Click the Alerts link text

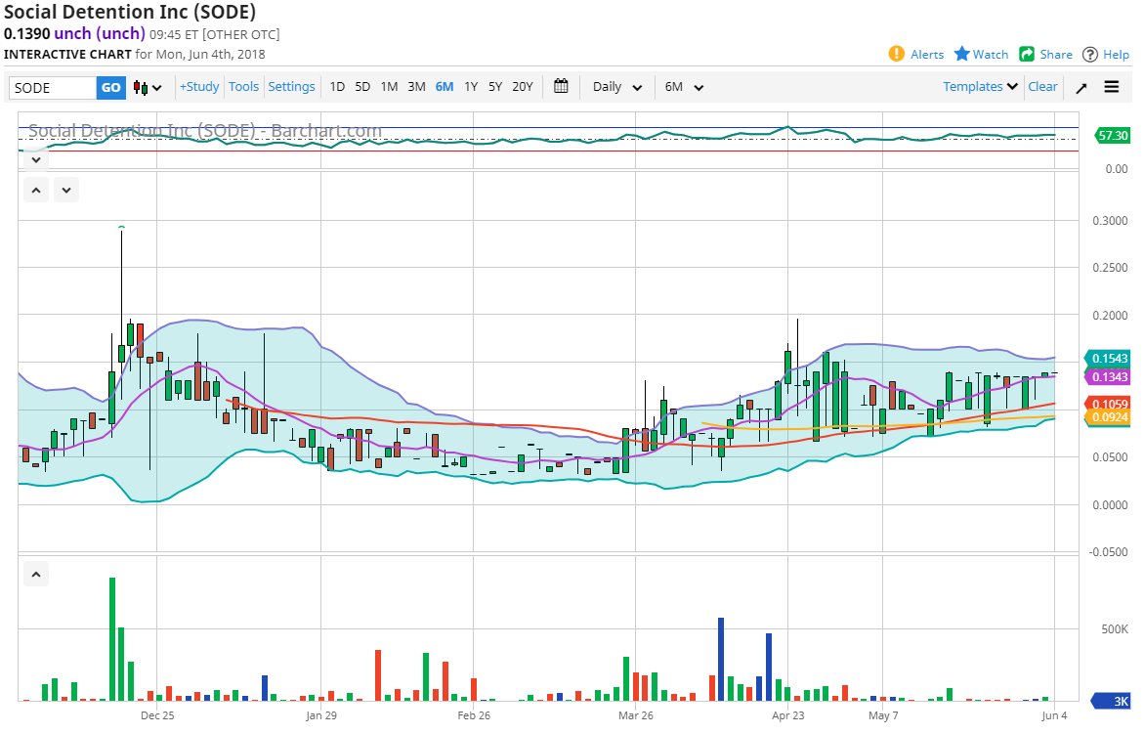[926, 55]
